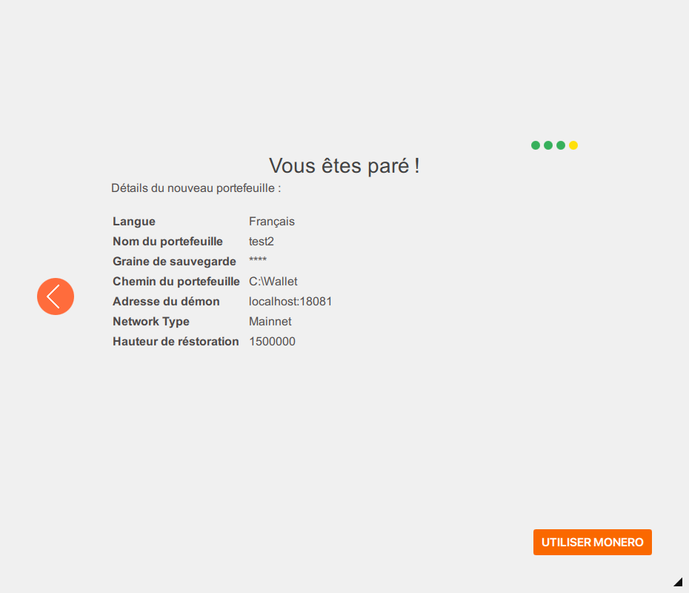Viewport: 689px width, 593px height.
Task: Select the yellow wizard progress dot
Action: 573,145
